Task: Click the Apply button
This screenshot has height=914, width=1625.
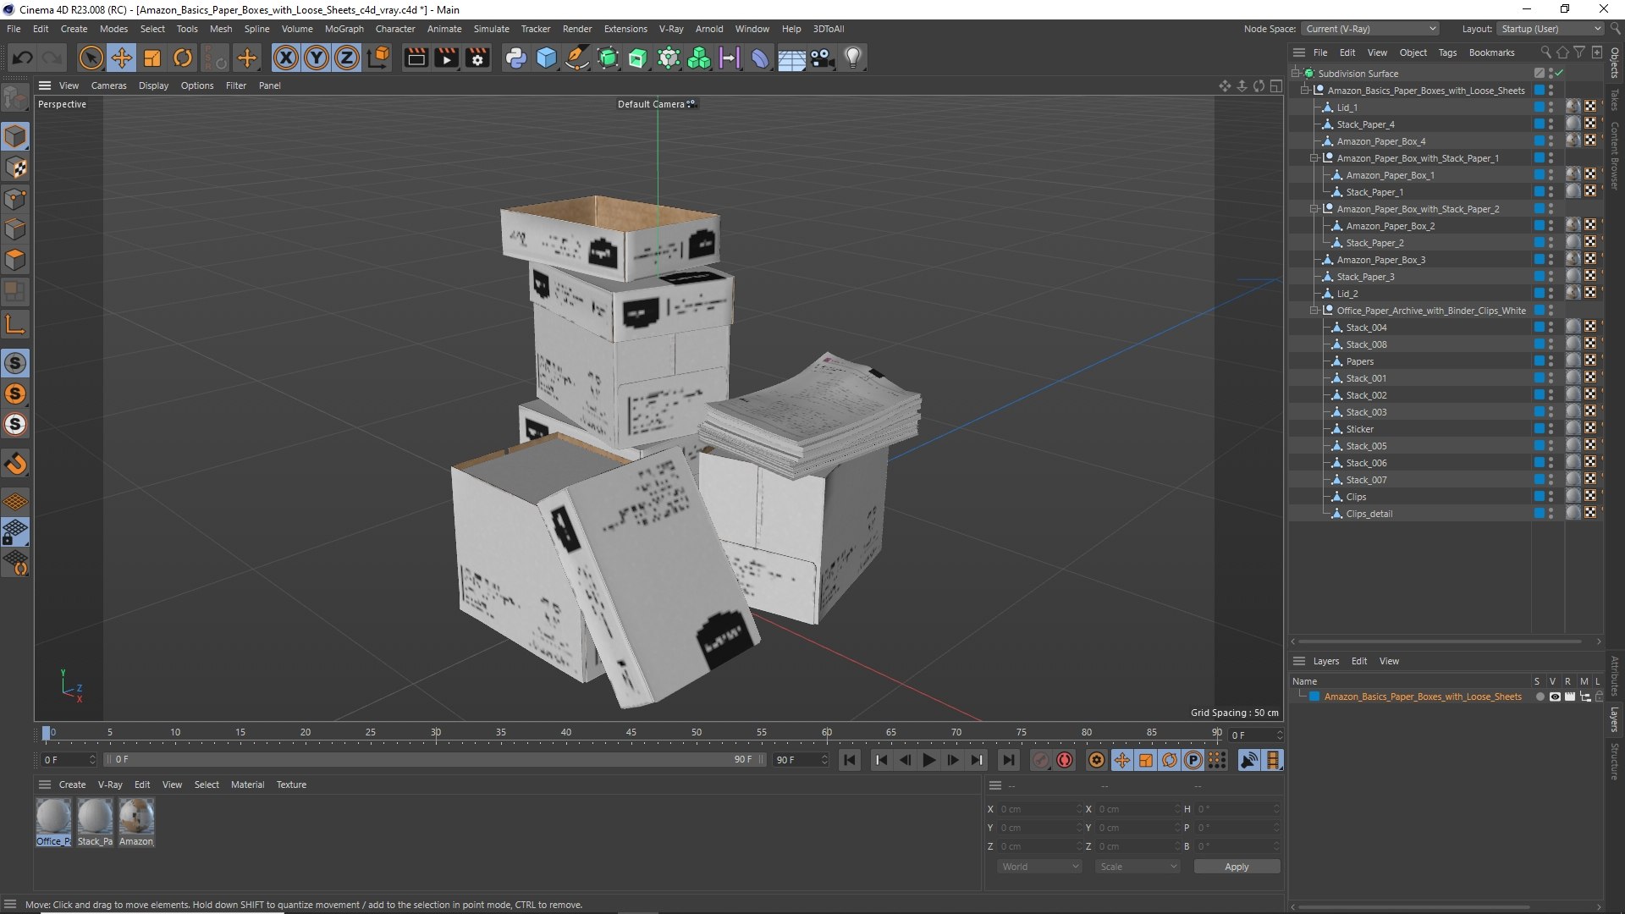Action: 1237,867
